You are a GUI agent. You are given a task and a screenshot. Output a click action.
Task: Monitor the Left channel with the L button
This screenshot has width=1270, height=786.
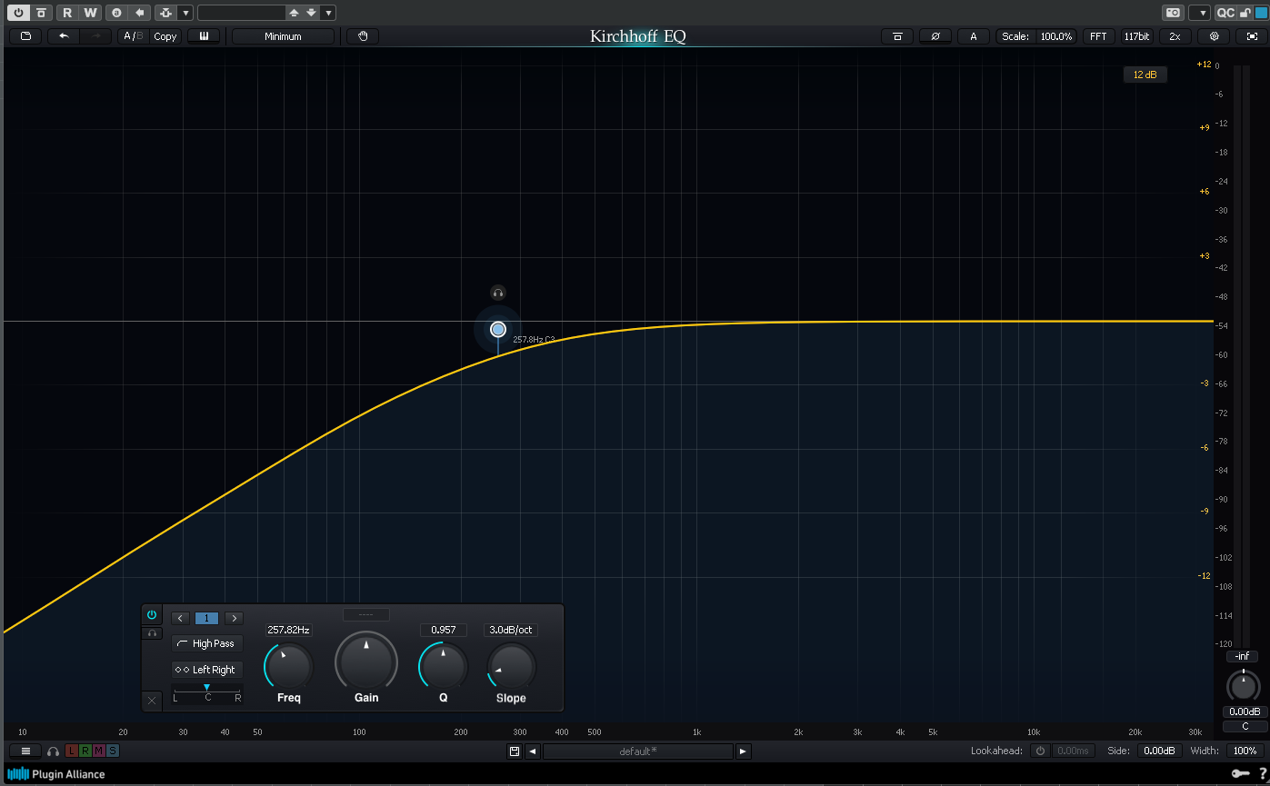(72, 751)
